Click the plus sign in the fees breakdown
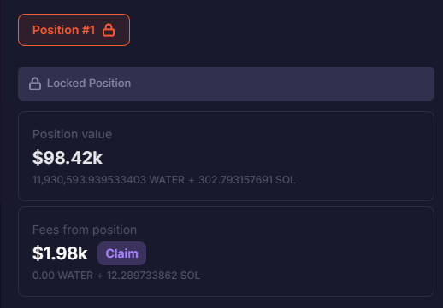443x308 pixels. point(100,276)
